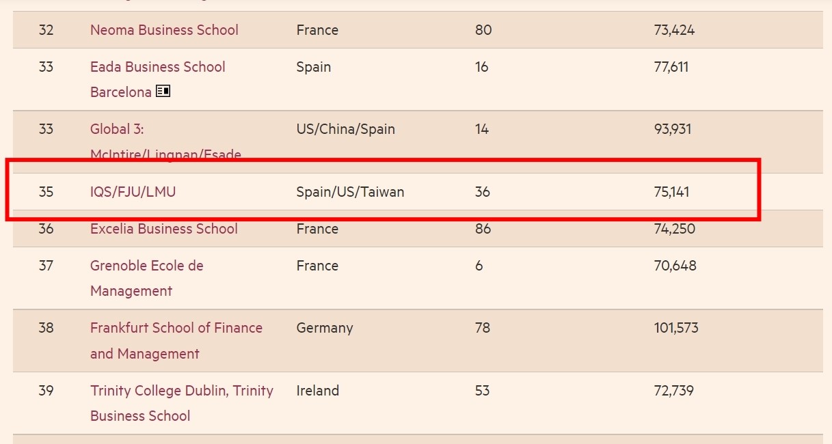This screenshot has width=832, height=444.
Task: Open Neoma Business School link
Action: click(x=164, y=30)
